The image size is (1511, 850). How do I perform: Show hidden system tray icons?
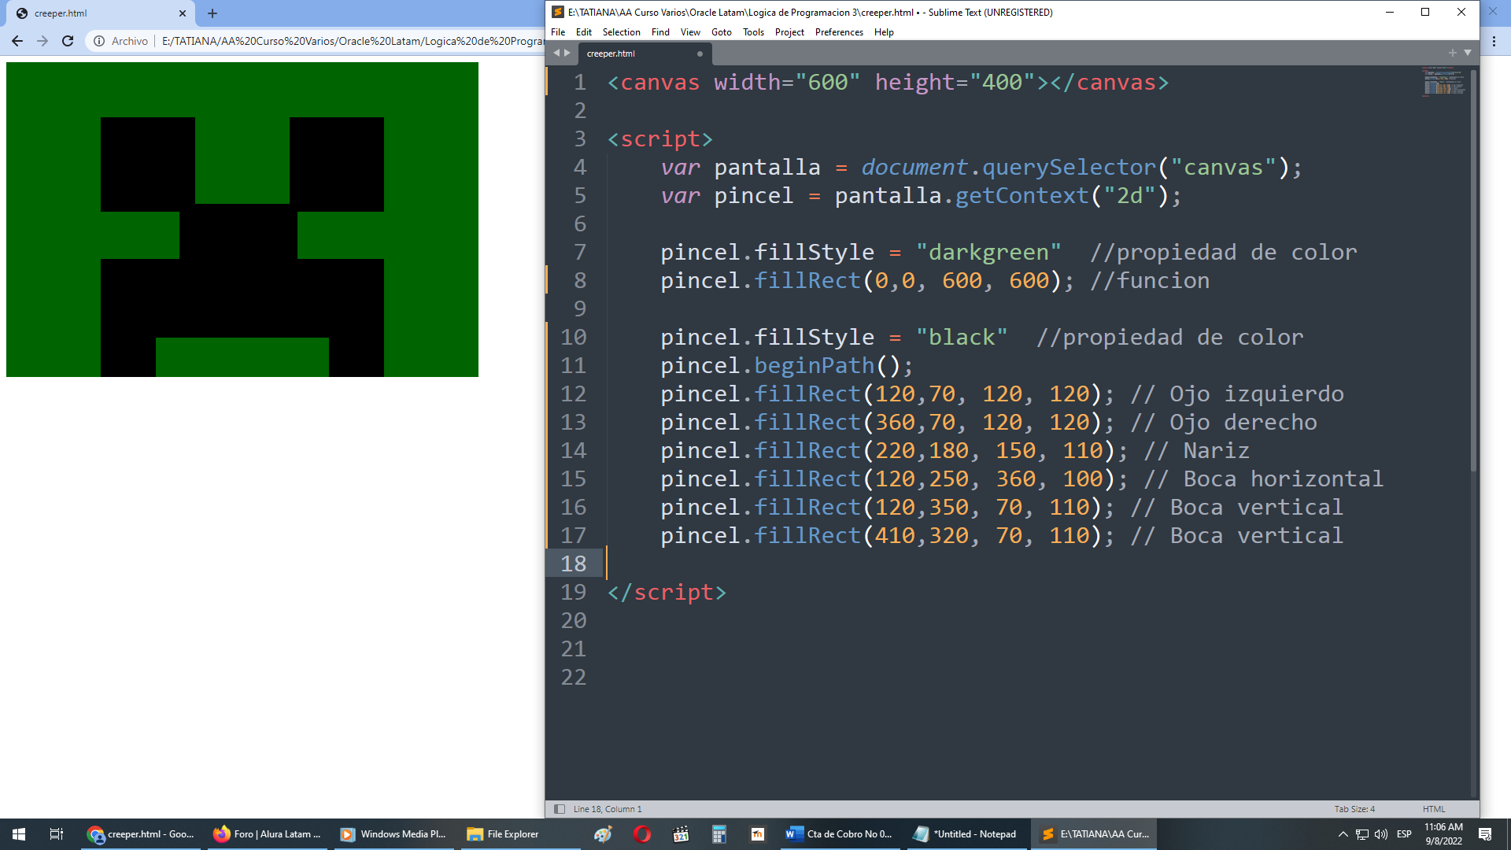coord(1343,834)
